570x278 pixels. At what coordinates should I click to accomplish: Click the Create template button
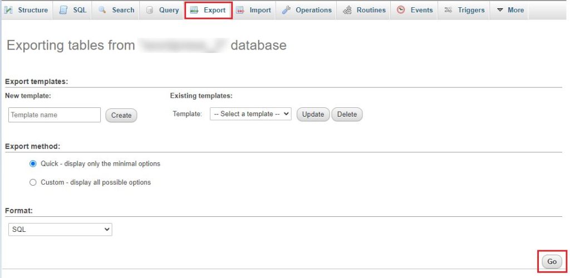point(121,115)
